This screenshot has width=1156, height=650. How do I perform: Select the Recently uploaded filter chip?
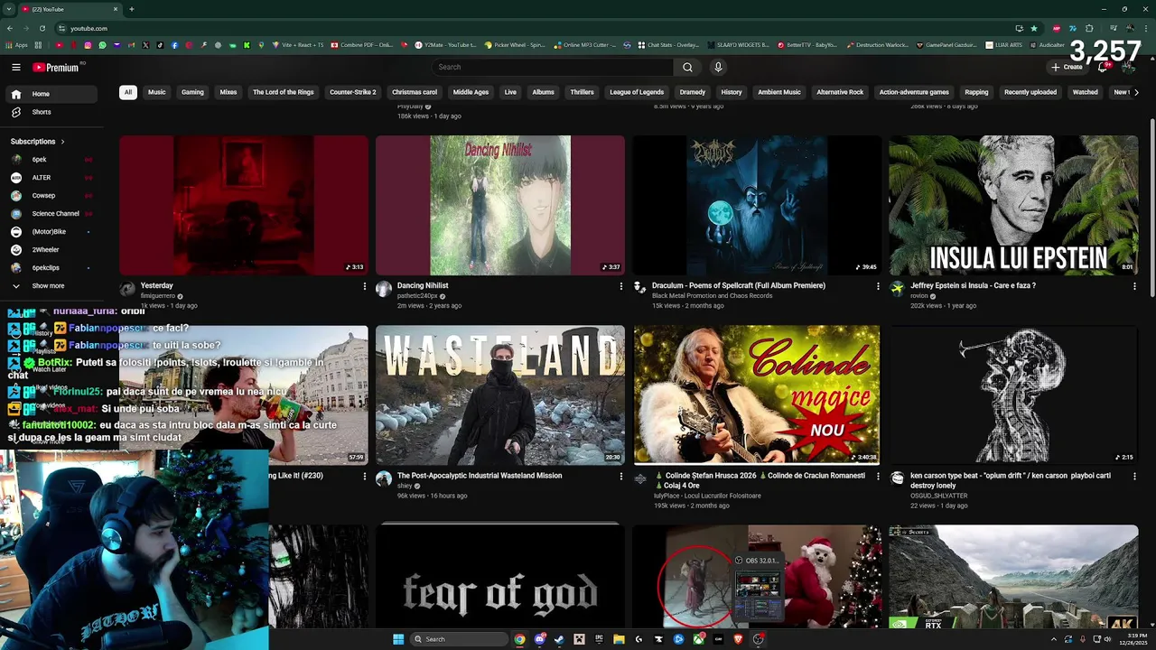point(1030,92)
